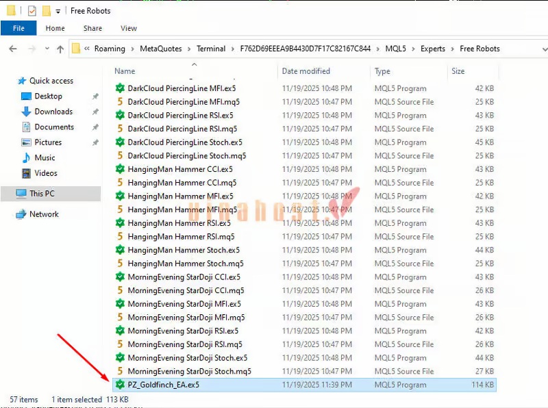Viewport: 548px width, 408px height.
Task: Click the Back navigation arrow
Action: click(13, 49)
